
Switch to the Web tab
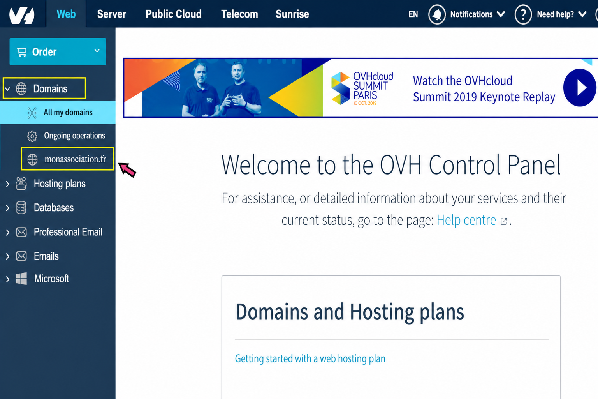point(66,14)
